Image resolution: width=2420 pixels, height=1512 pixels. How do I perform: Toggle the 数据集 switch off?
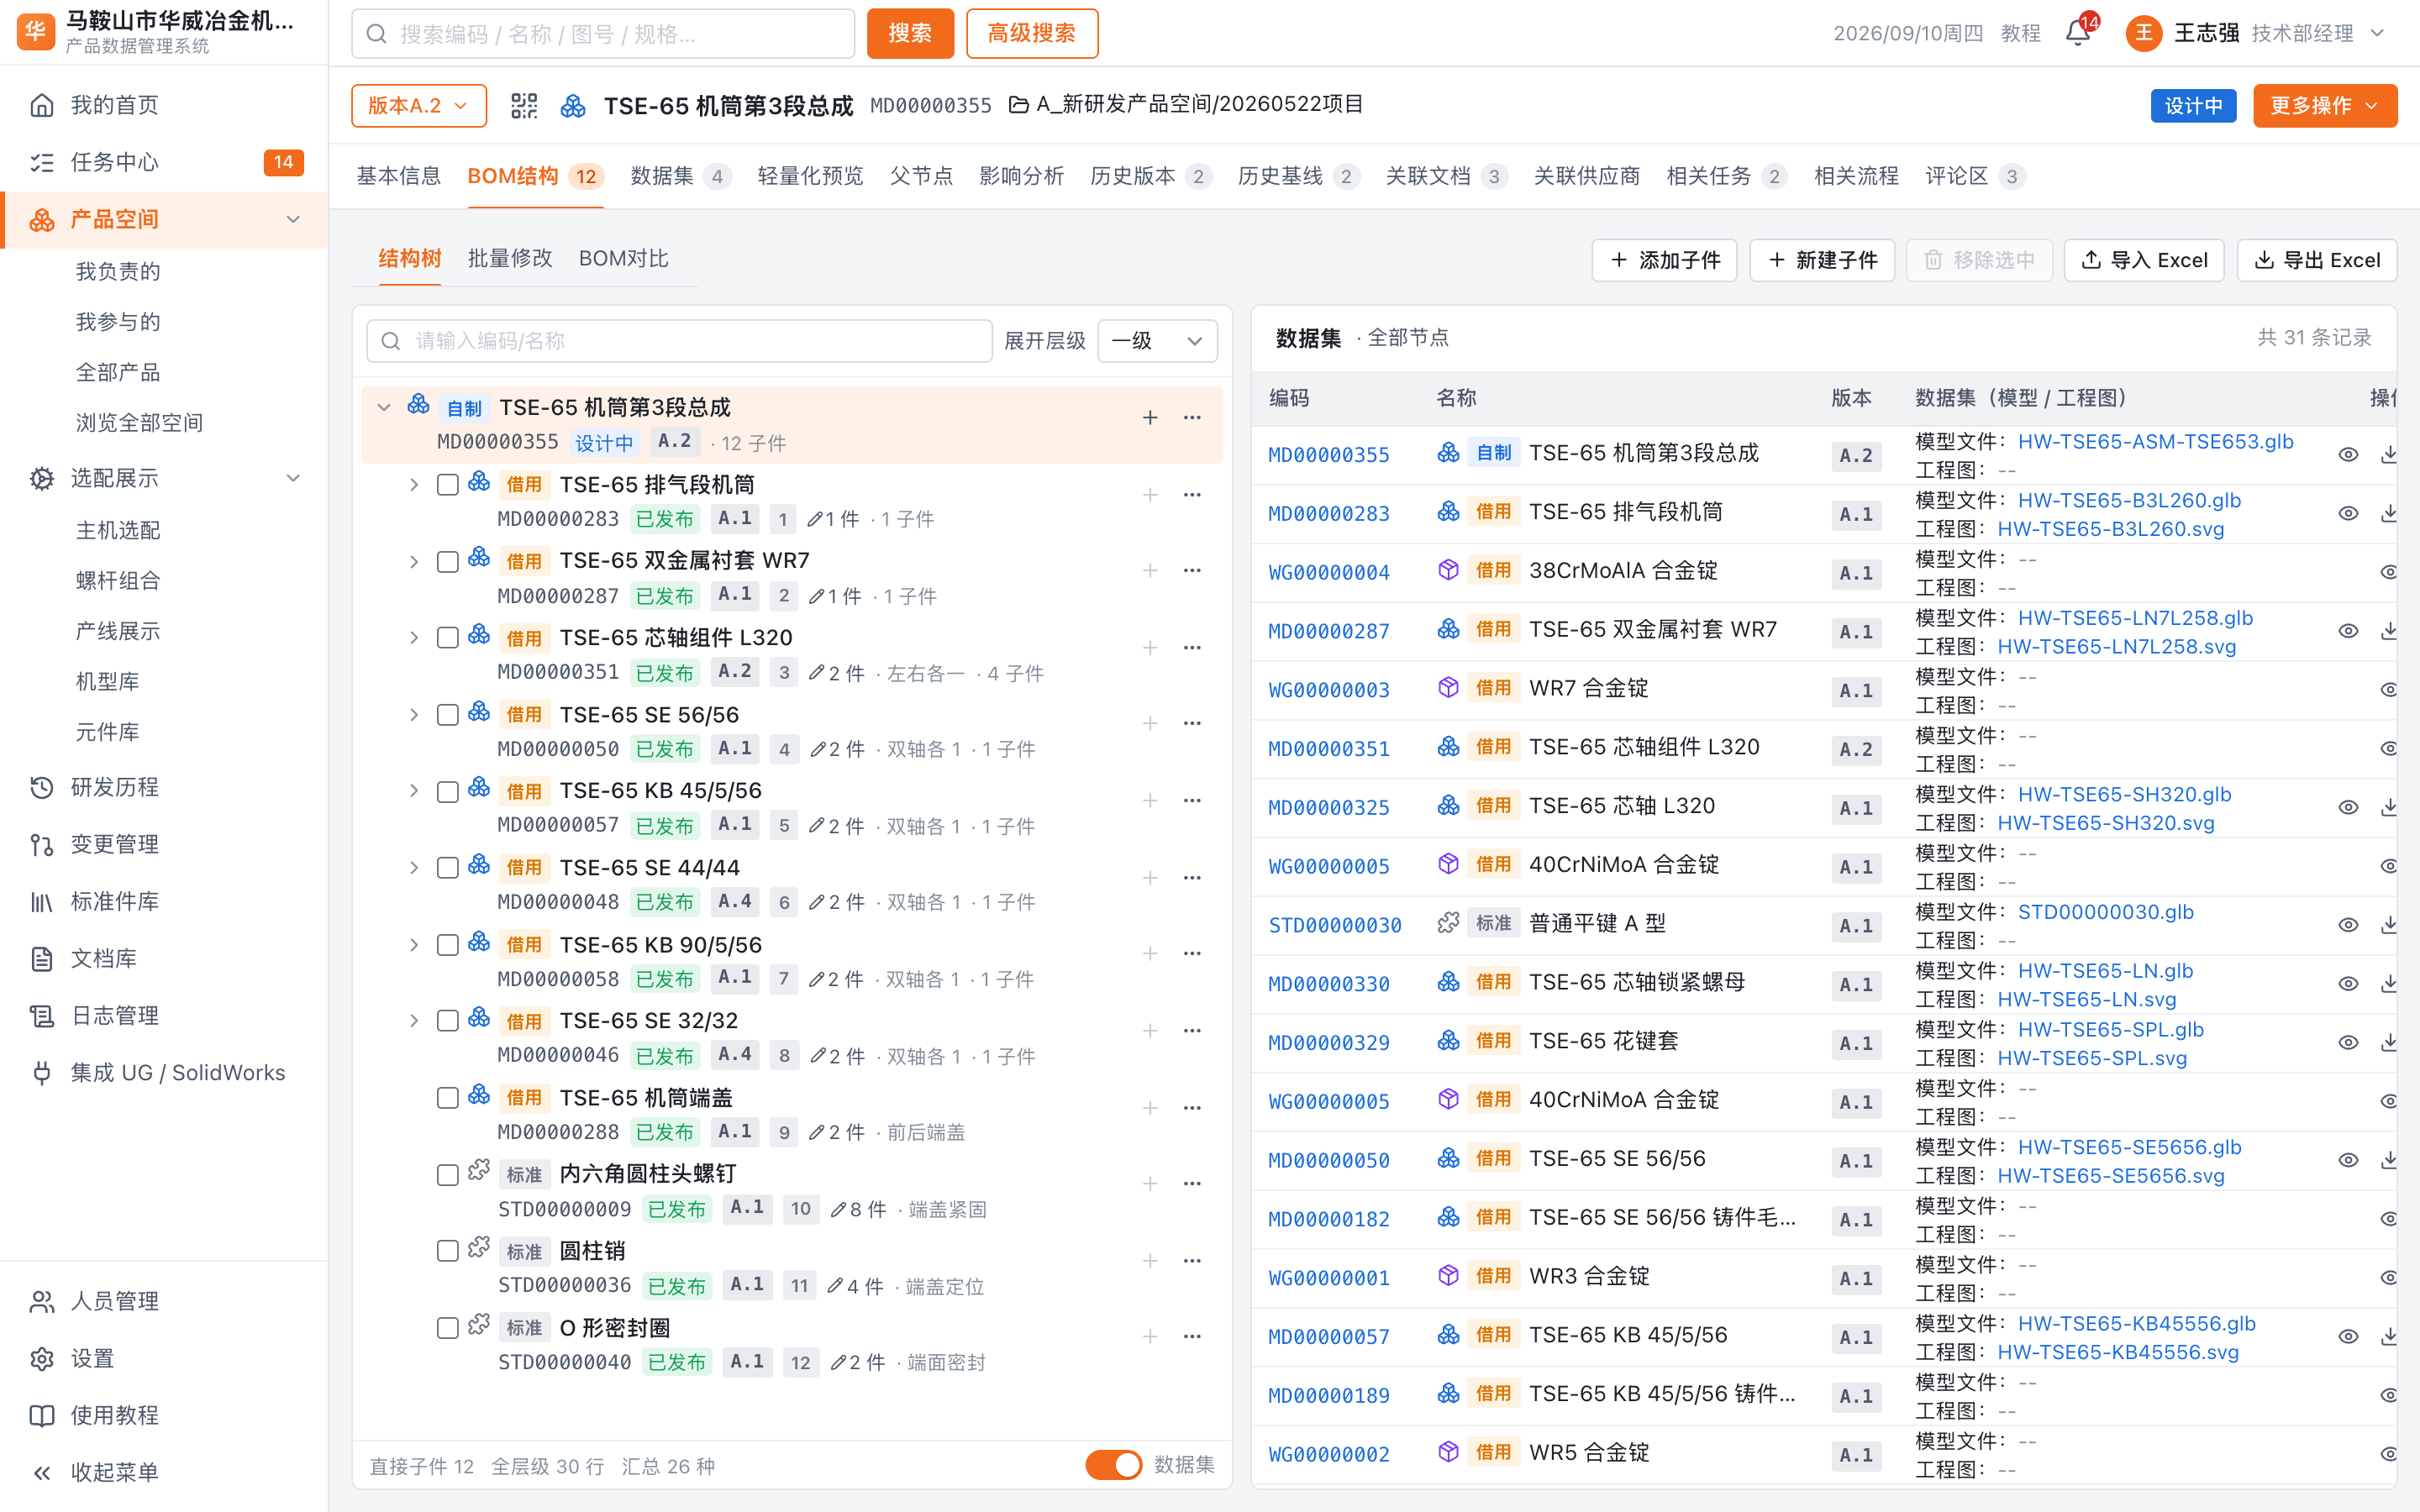coord(1113,1465)
